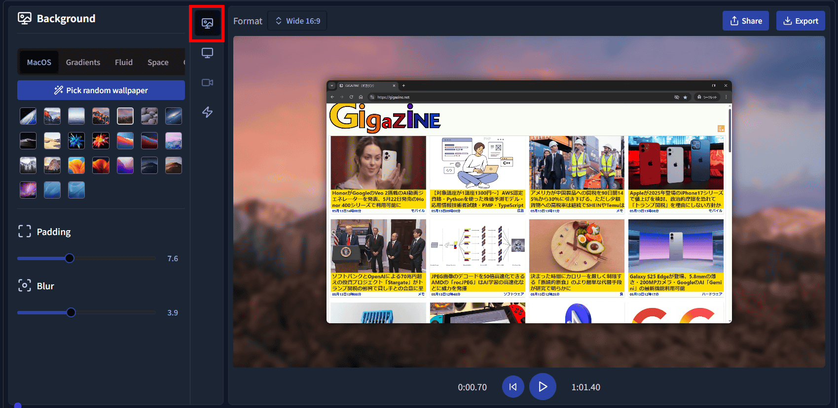Open the Background settings sidebar icon
838x408 pixels.
pyautogui.click(x=207, y=23)
